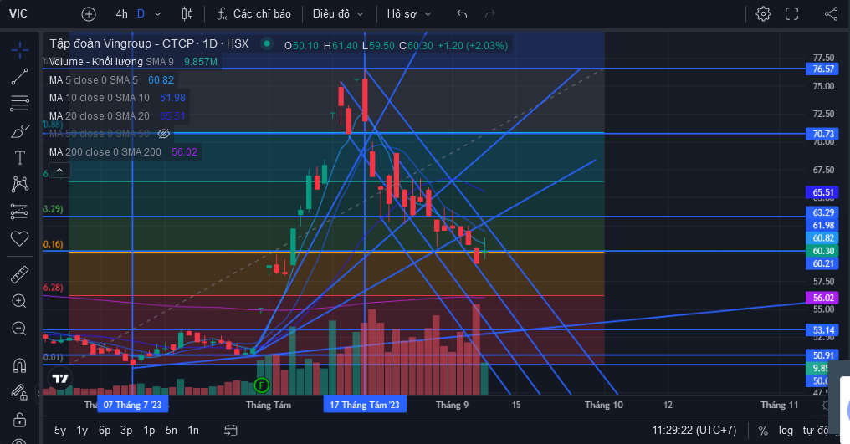This screenshot has height=444, width=850.
Task: Open the heart favorites icon
Action: pos(19,238)
